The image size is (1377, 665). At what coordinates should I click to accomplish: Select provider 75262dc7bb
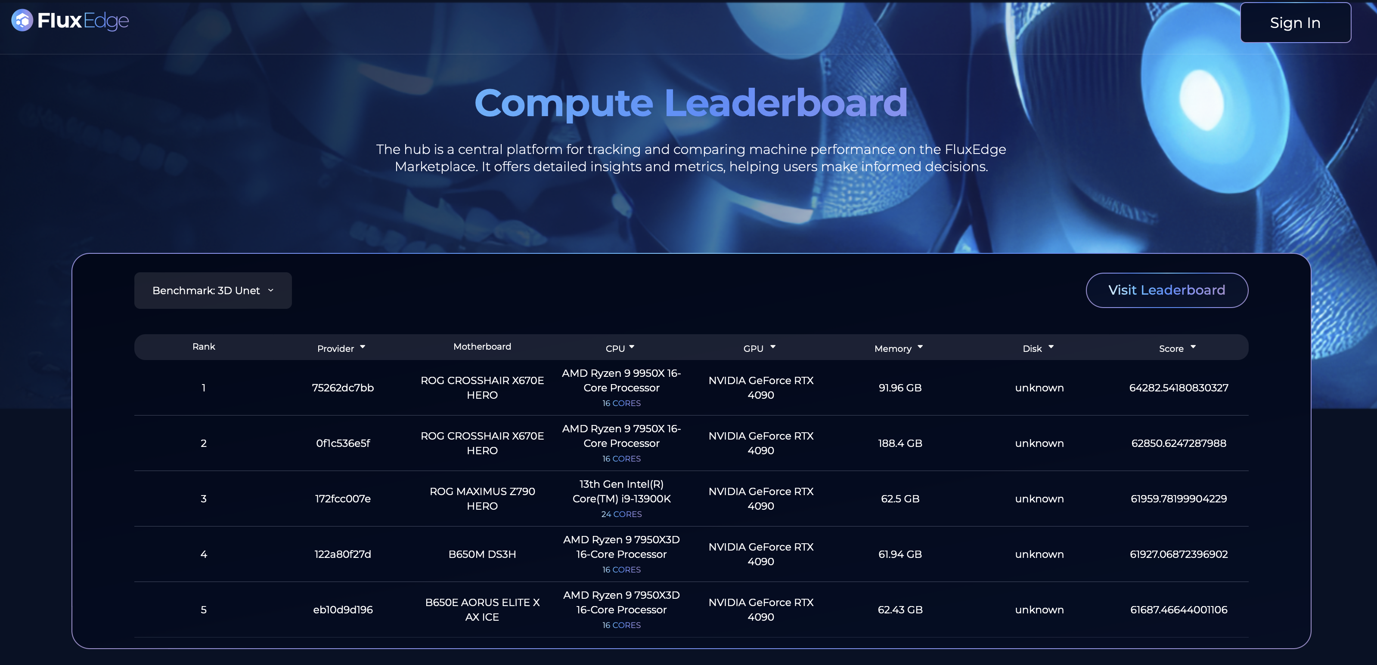pyautogui.click(x=343, y=388)
